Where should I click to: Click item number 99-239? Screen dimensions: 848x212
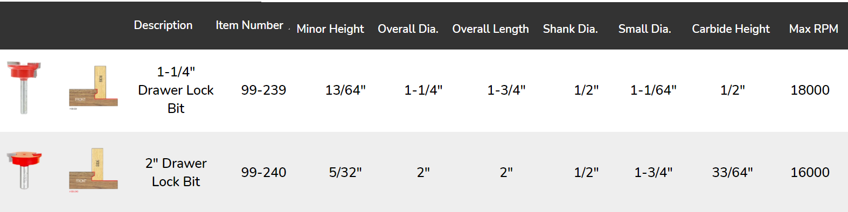tap(263, 90)
